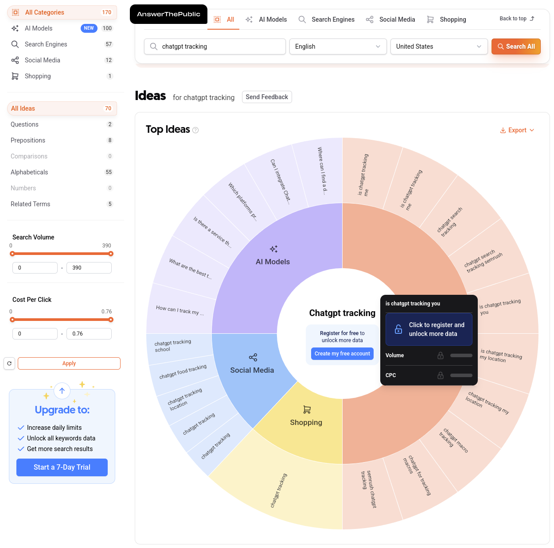Select Questions in the ideas sidebar
The height and width of the screenshot is (548, 554).
click(x=25, y=124)
